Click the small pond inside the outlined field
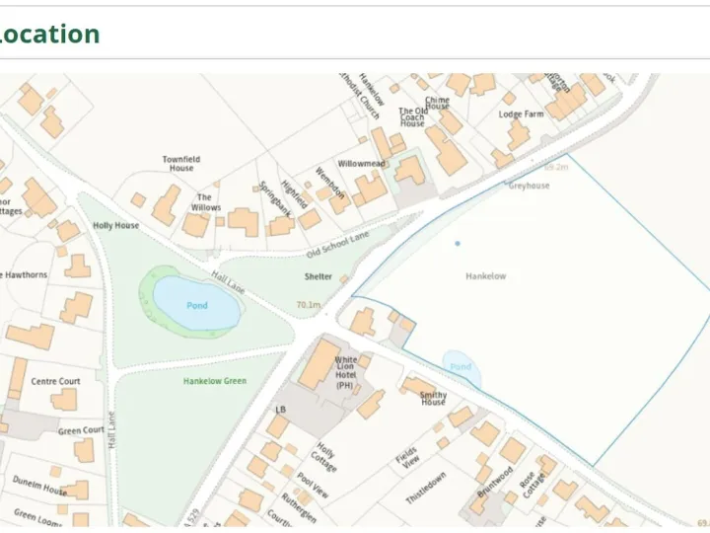Image resolution: width=710 pixels, height=533 pixels. 461,367
